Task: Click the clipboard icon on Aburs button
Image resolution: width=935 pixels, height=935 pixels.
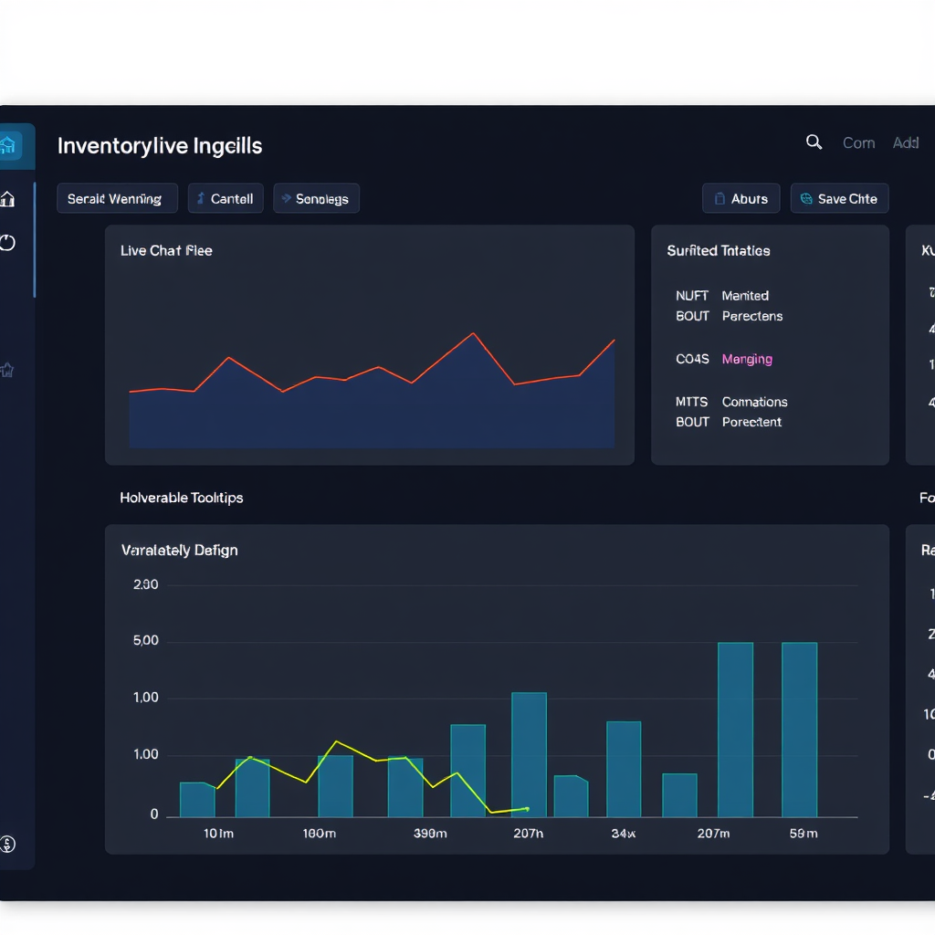Action: point(720,198)
